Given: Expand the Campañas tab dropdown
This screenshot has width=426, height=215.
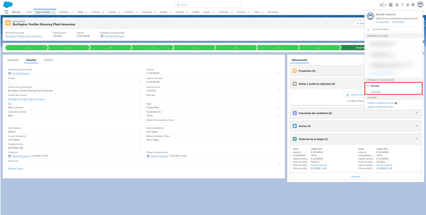Looking at the screenshot, I should (155, 12).
